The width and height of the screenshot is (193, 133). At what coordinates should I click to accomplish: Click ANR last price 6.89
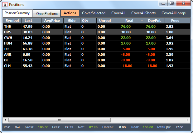tap(27, 55)
